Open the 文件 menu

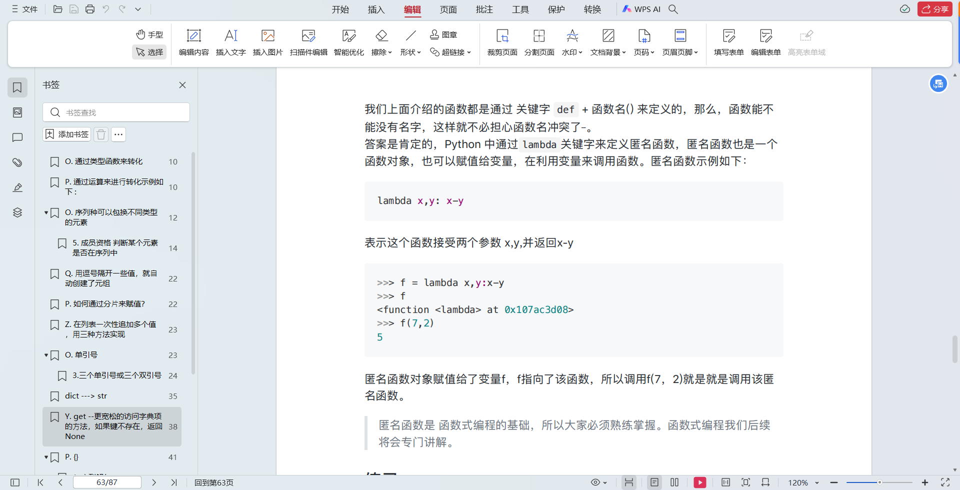pos(24,9)
